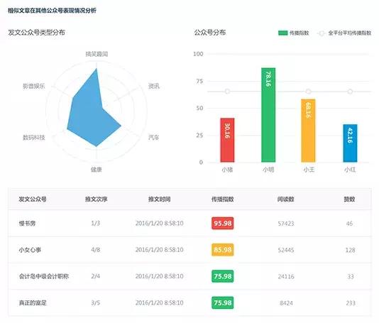
Task: Select like count 33 in 会计岛 row
Action: click(350, 276)
